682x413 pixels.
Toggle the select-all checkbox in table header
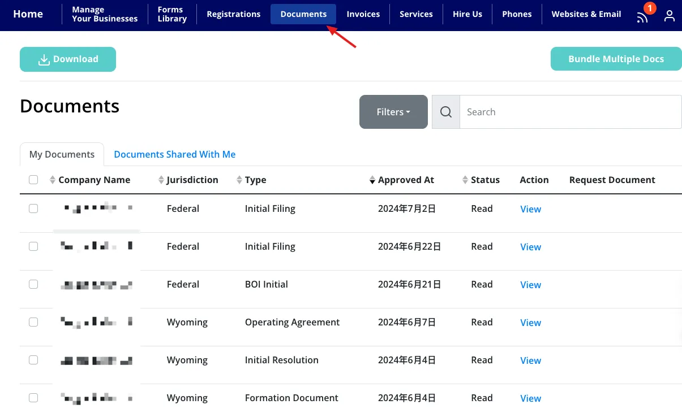[x=33, y=180]
